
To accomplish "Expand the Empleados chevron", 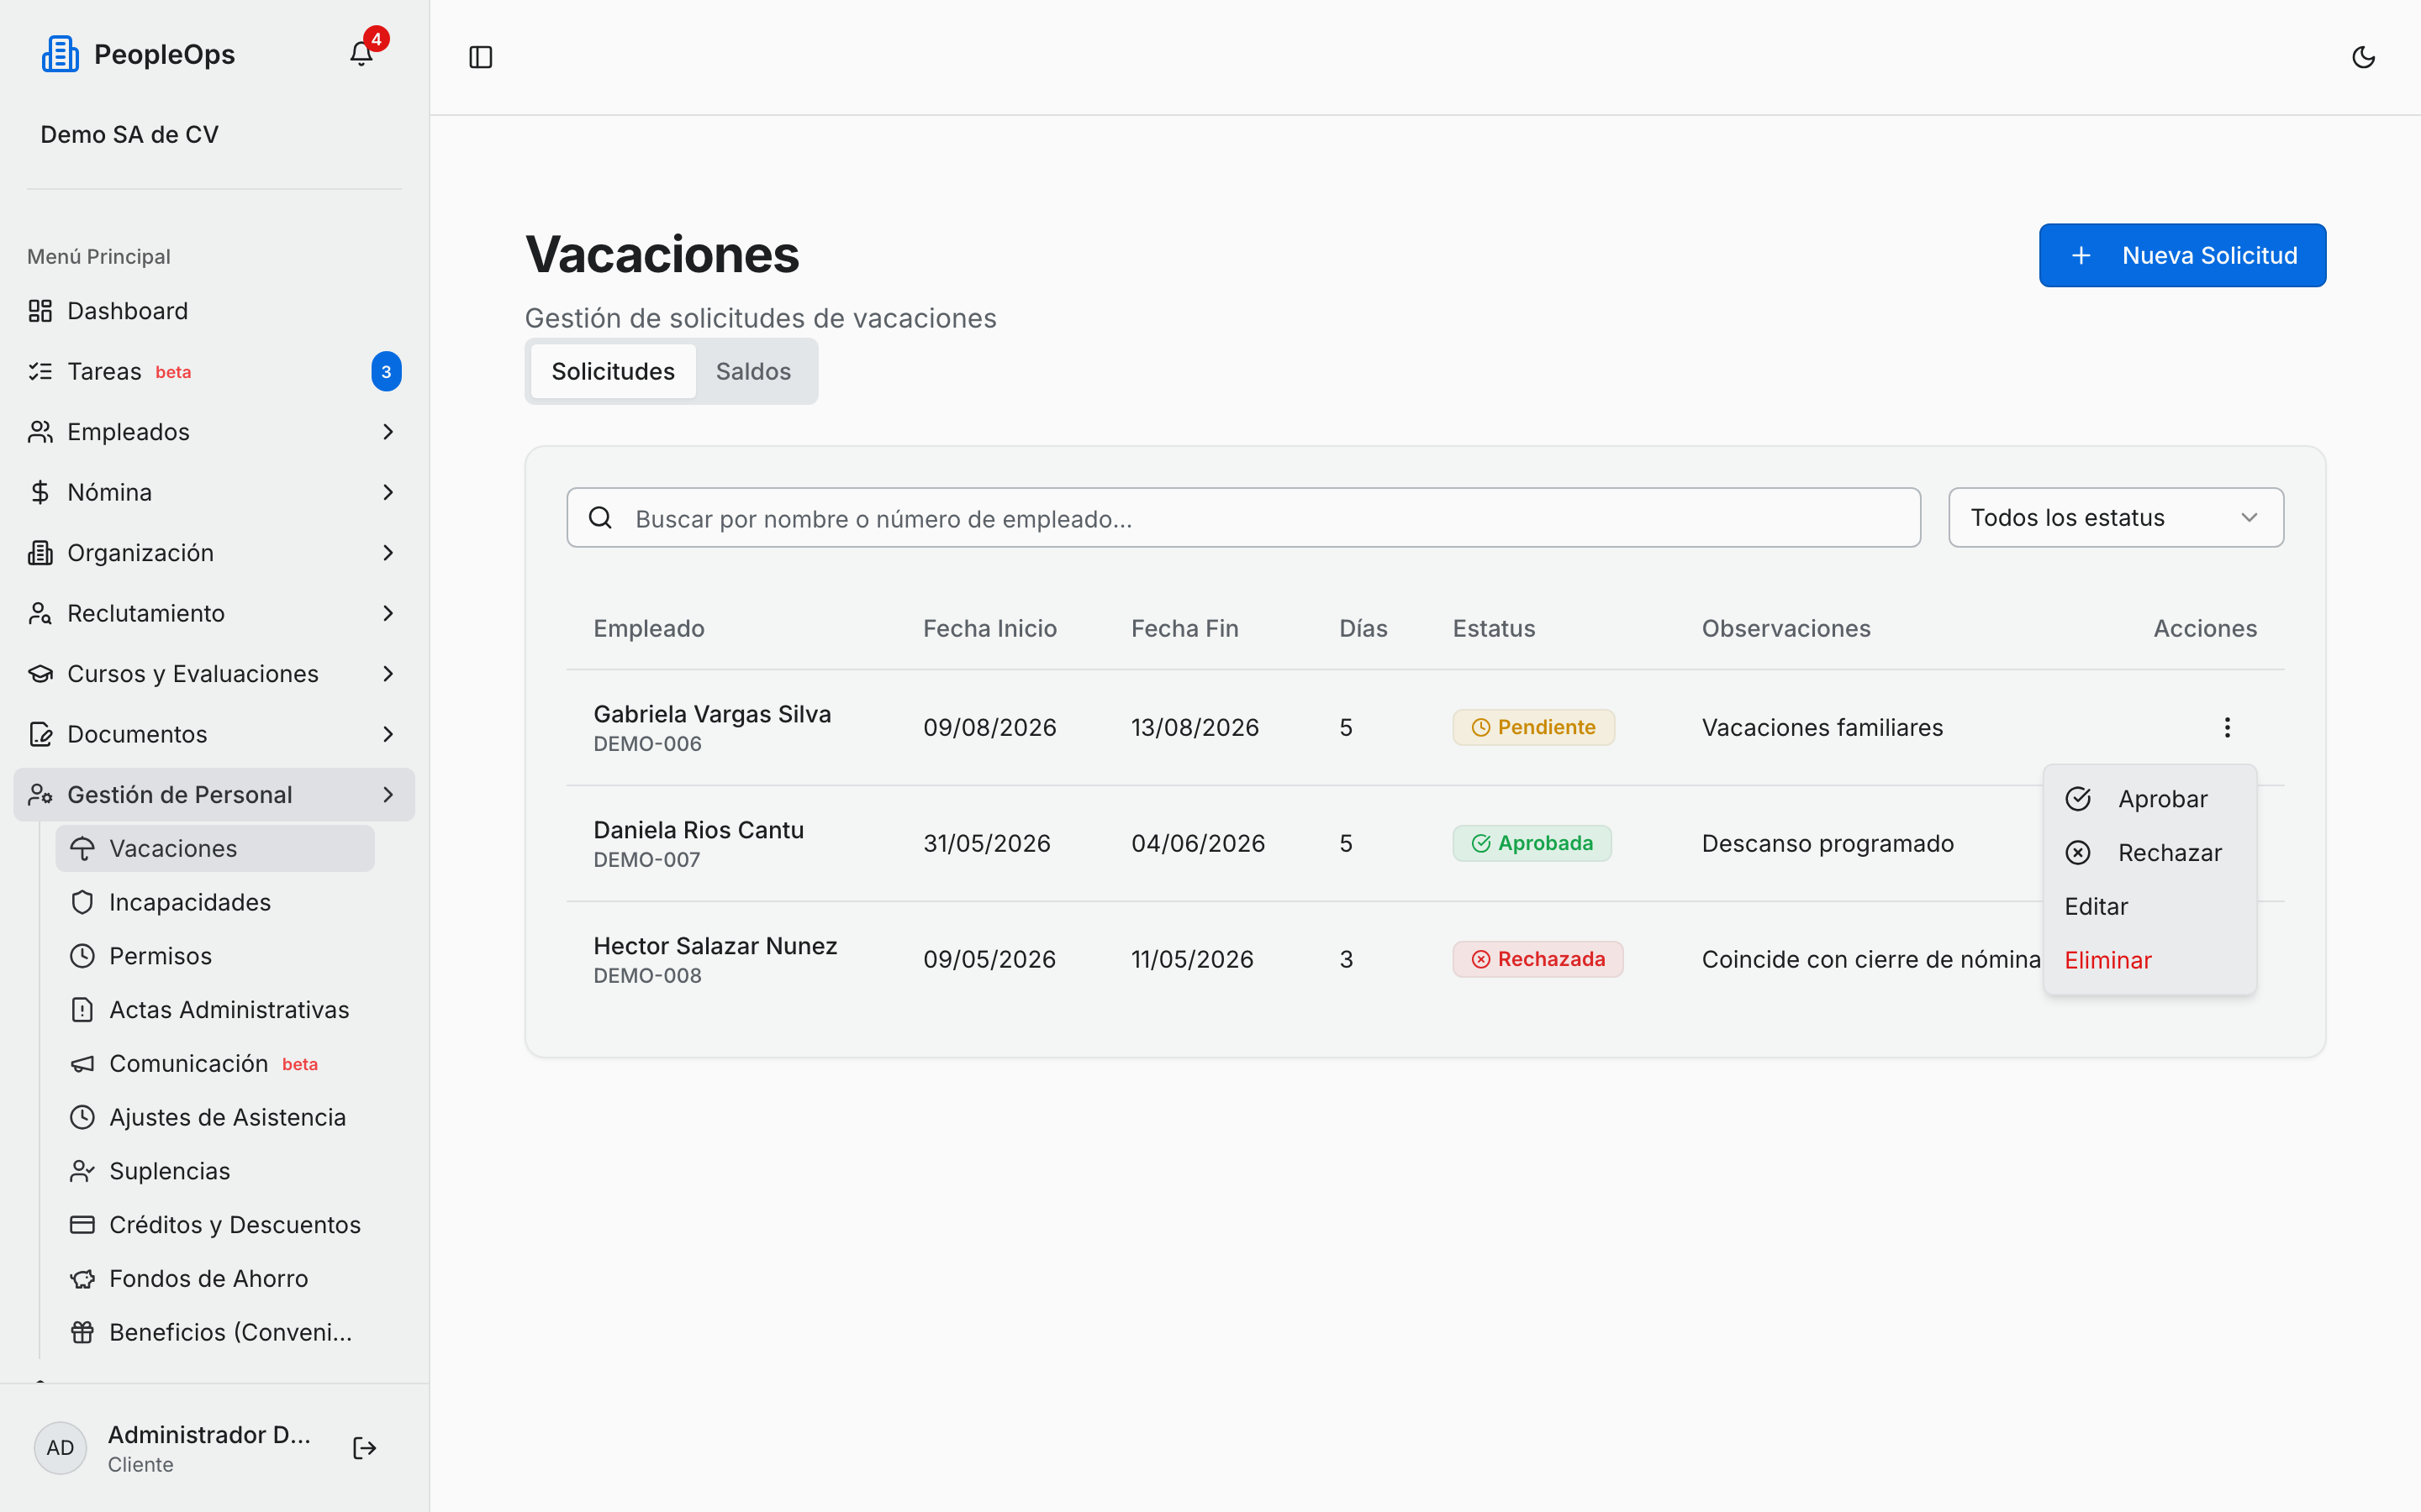I will pos(388,432).
